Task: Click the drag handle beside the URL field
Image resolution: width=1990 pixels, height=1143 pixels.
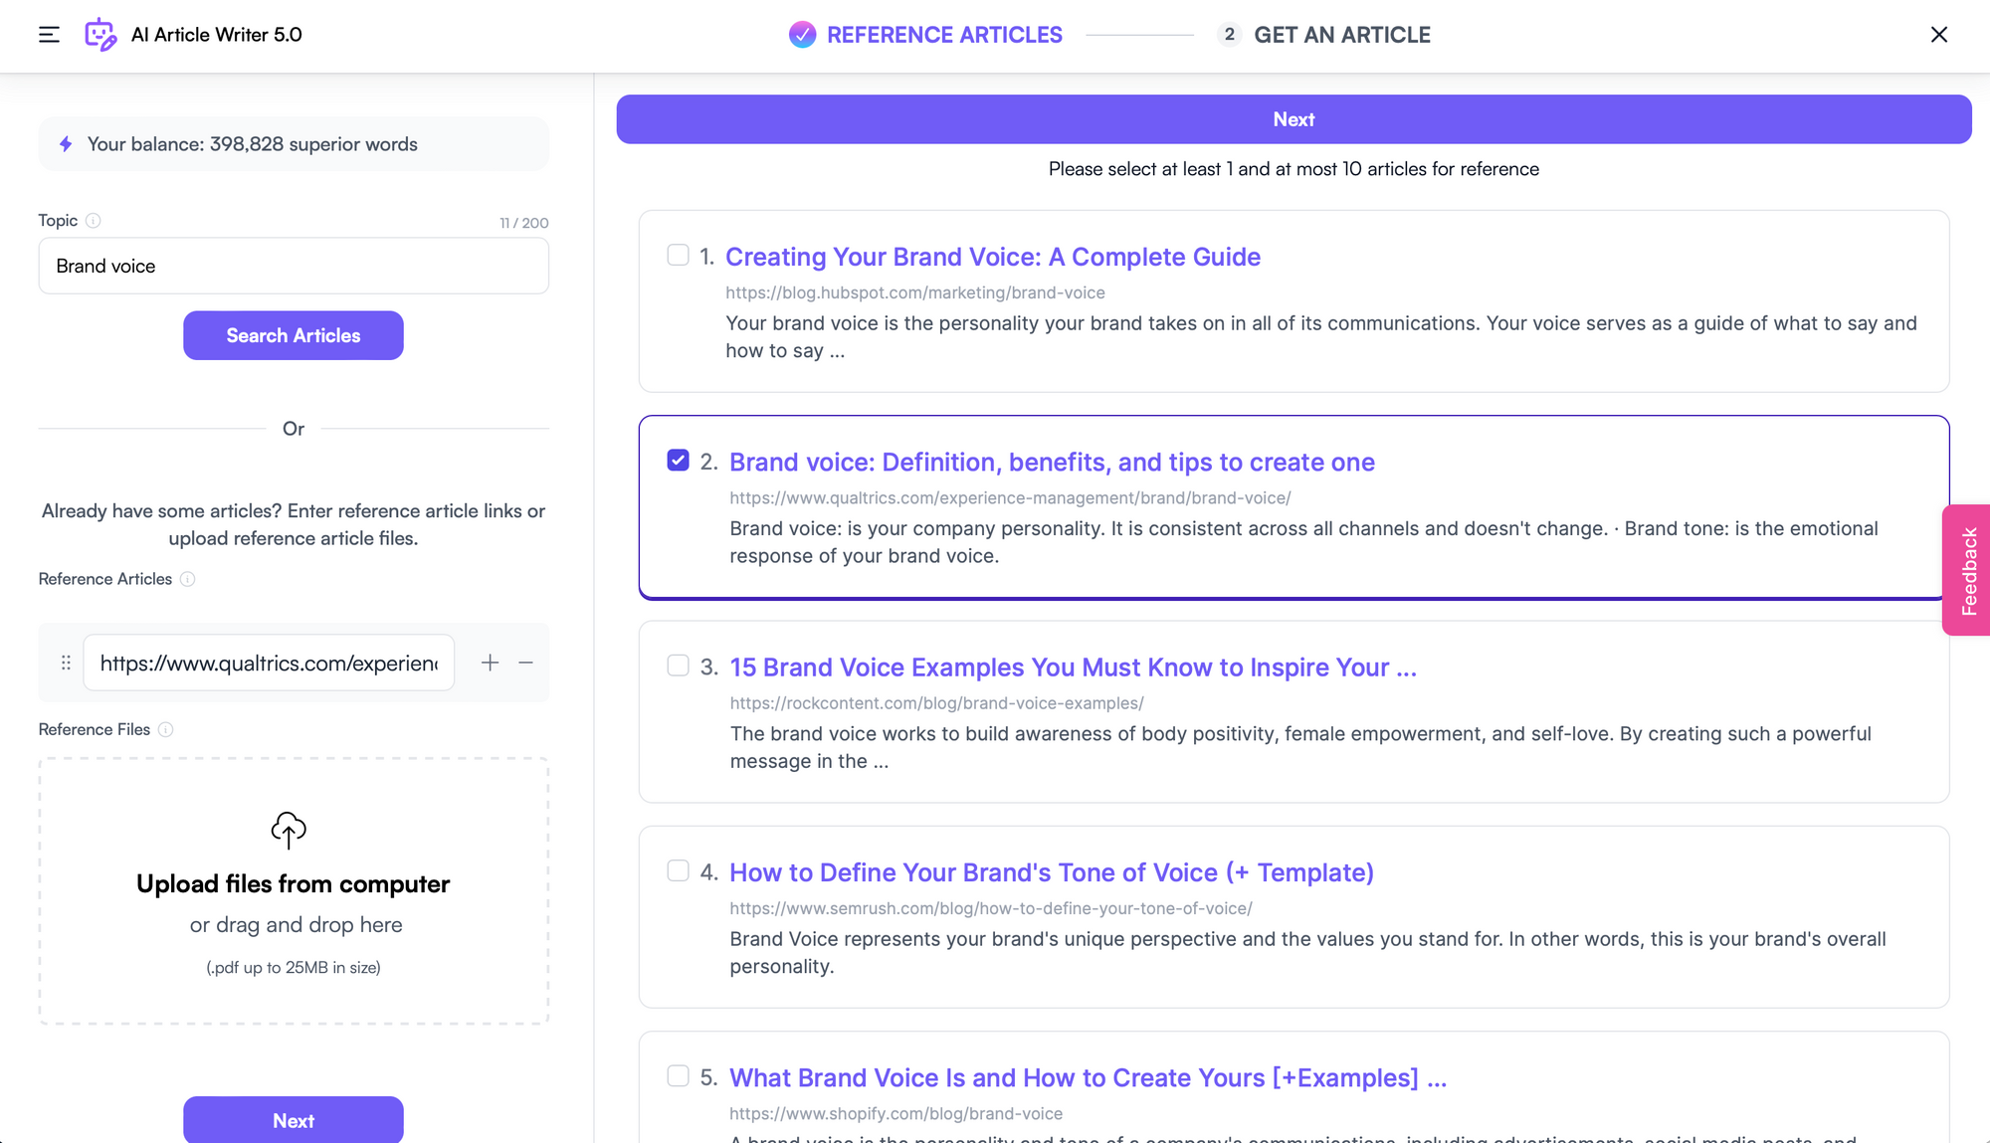Action: (x=64, y=663)
